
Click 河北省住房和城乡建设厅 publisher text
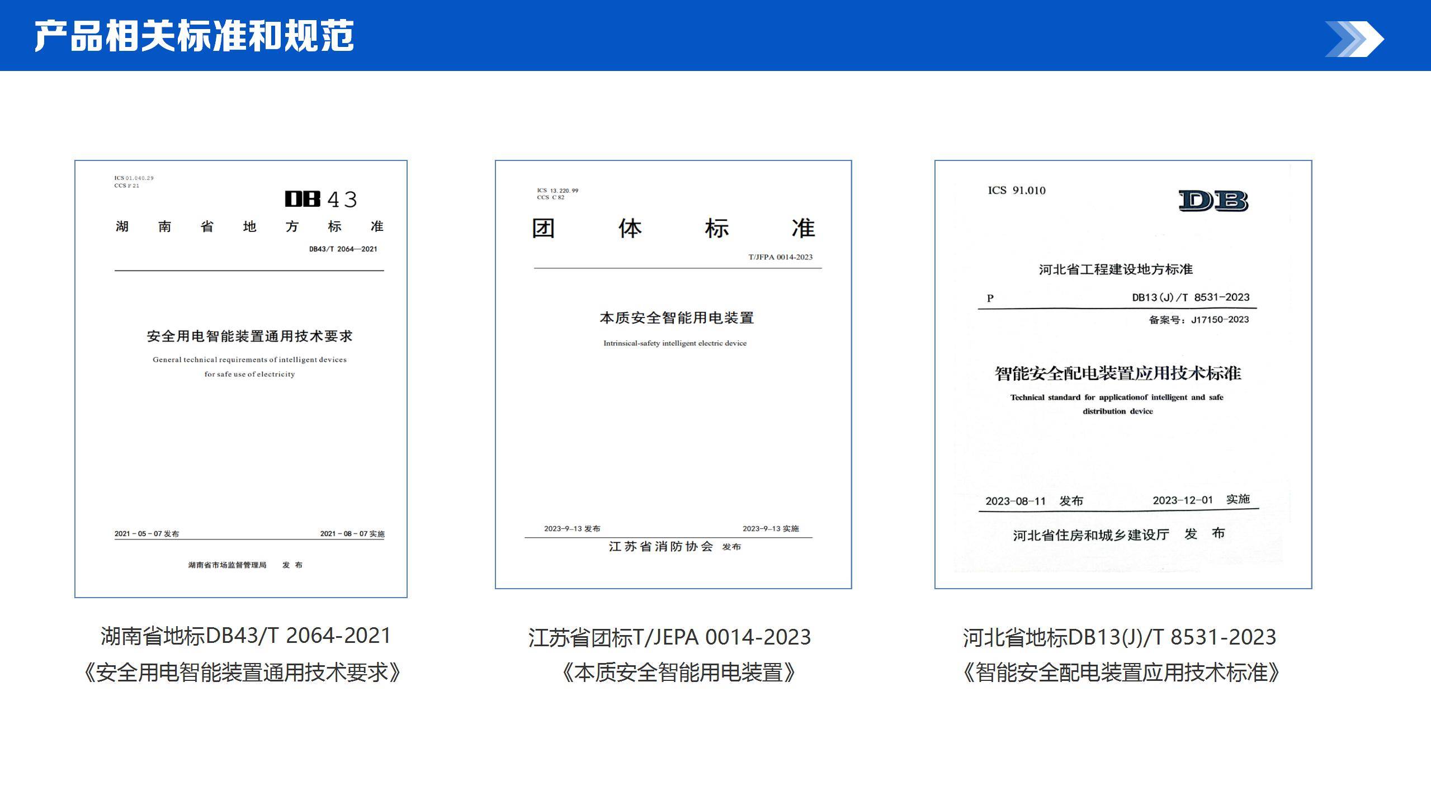tap(1090, 535)
